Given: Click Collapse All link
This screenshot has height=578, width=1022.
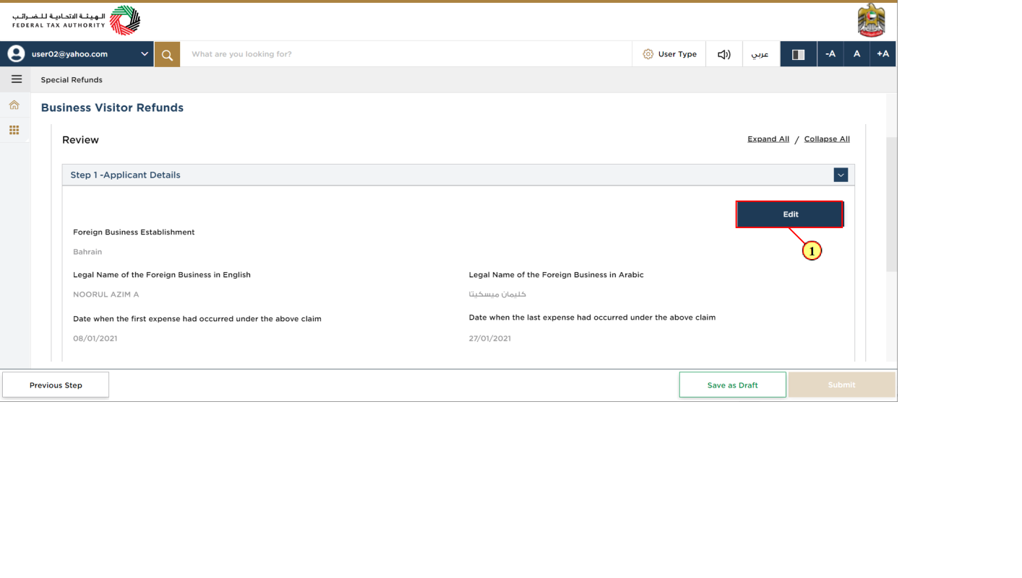Looking at the screenshot, I should tap(827, 139).
